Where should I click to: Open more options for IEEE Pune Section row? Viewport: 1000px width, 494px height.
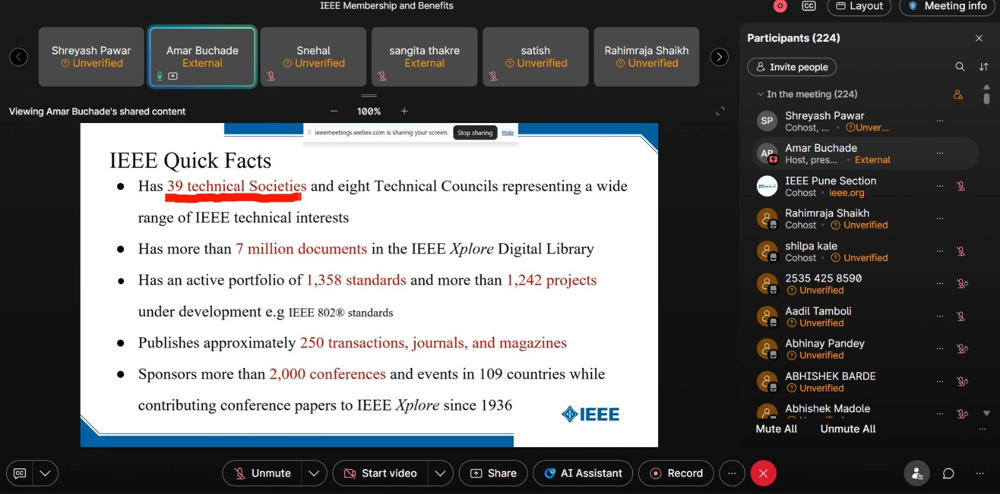(x=940, y=185)
